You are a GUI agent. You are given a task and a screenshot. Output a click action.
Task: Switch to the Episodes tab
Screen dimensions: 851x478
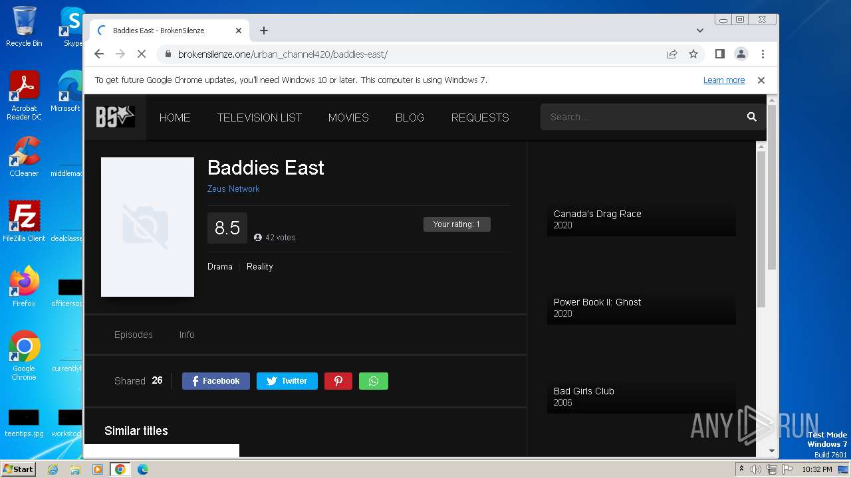pos(134,335)
